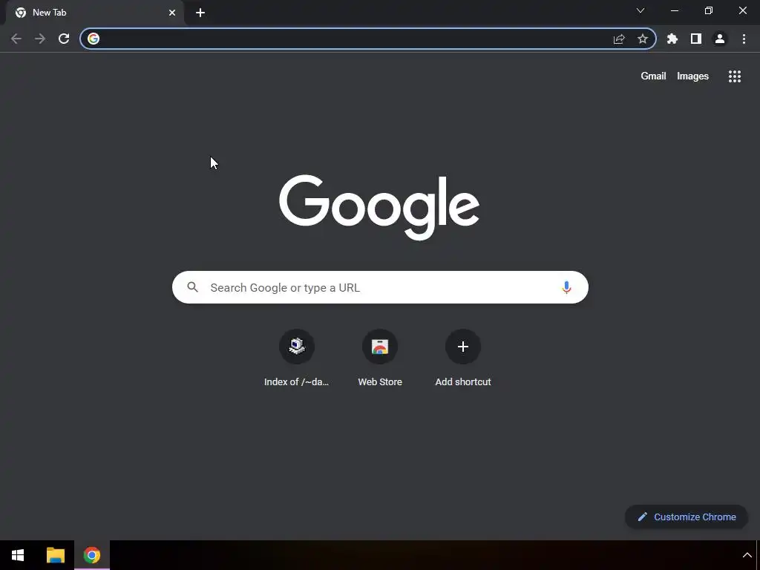This screenshot has width=760, height=570.
Task: Click the magnifier icon in search box
Action: point(193,287)
